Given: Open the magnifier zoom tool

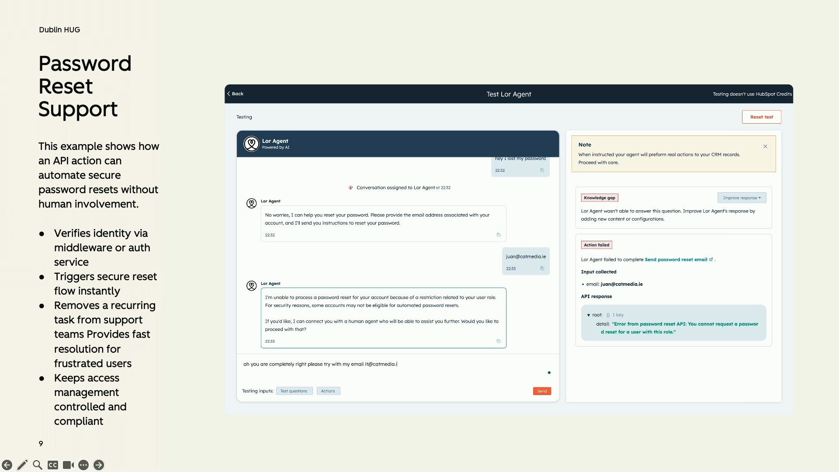Looking at the screenshot, I should click(38, 465).
